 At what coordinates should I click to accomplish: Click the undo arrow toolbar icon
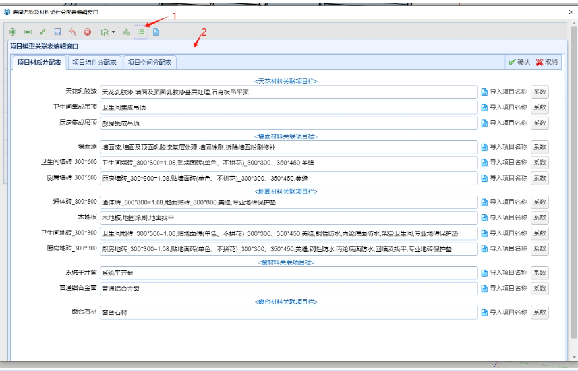coord(72,32)
